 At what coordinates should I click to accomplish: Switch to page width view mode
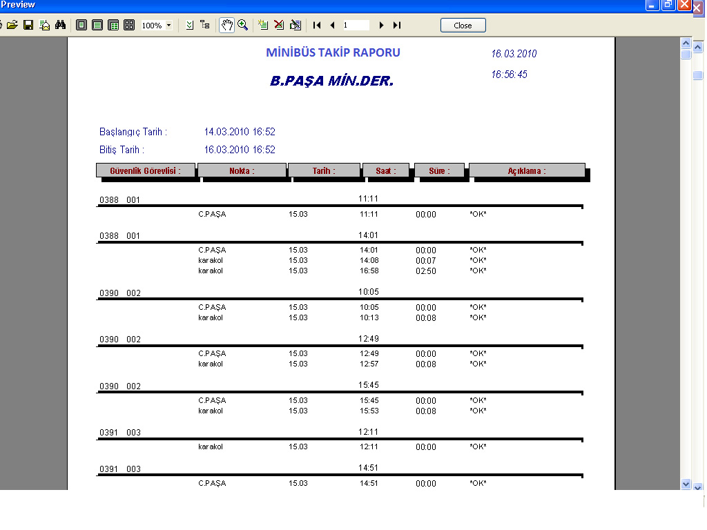pos(97,26)
